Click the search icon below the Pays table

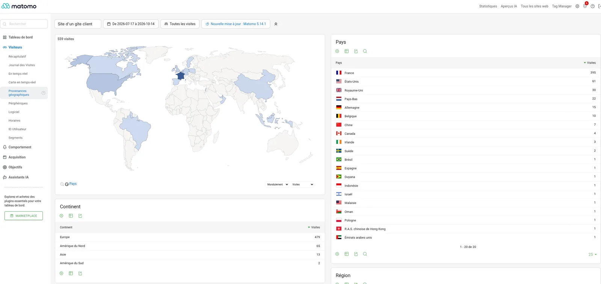[365, 254]
